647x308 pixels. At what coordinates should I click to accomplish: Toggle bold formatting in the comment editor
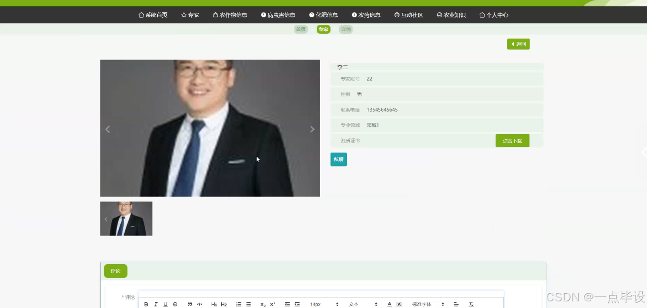tap(146, 304)
